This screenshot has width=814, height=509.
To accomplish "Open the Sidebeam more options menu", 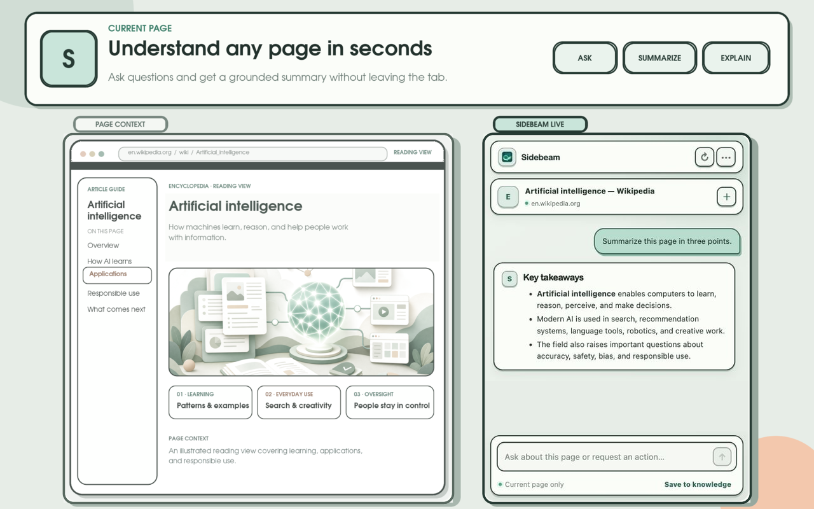I will 726,157.
